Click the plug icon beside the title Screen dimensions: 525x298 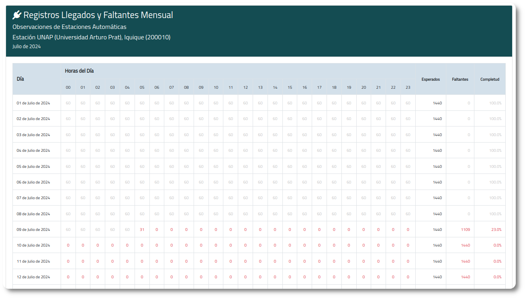16,15
